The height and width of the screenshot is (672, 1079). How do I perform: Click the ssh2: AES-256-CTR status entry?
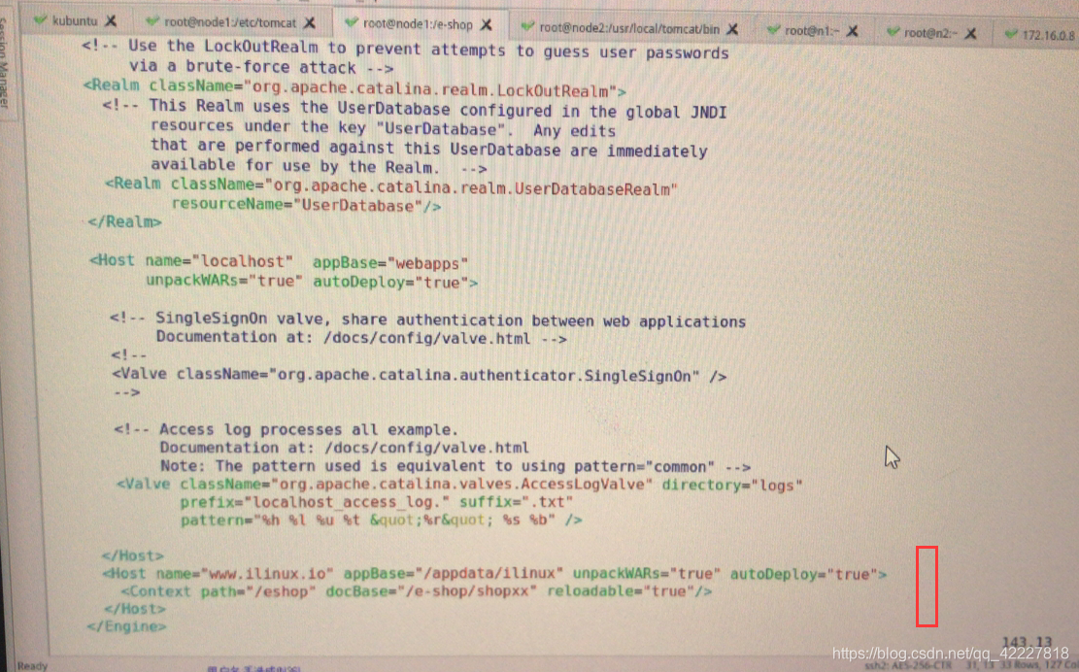(x=908, y=666)
